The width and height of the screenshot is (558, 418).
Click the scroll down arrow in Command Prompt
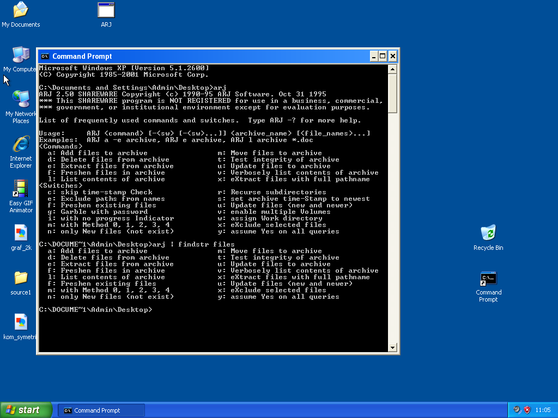click(392, 348)
